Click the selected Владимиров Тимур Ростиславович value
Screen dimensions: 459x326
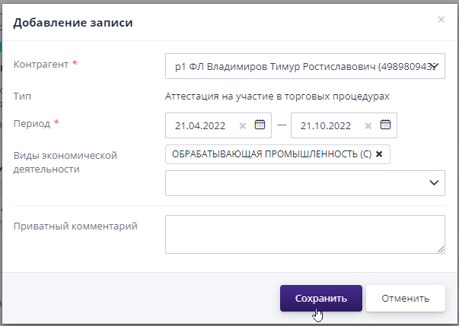point(297,66)
